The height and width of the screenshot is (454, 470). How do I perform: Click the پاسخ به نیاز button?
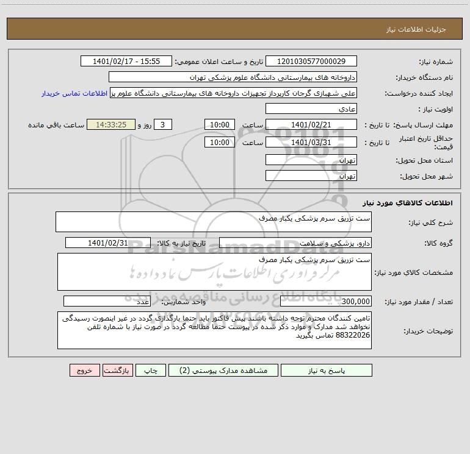point(327,371)
